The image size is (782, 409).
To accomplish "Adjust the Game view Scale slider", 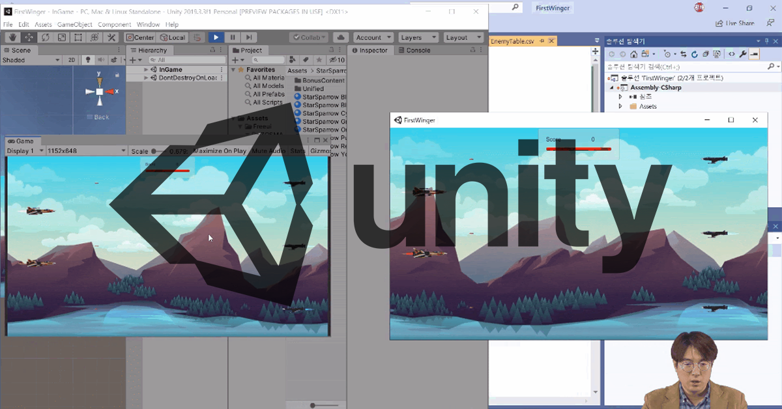I will (x=159, y=151).
